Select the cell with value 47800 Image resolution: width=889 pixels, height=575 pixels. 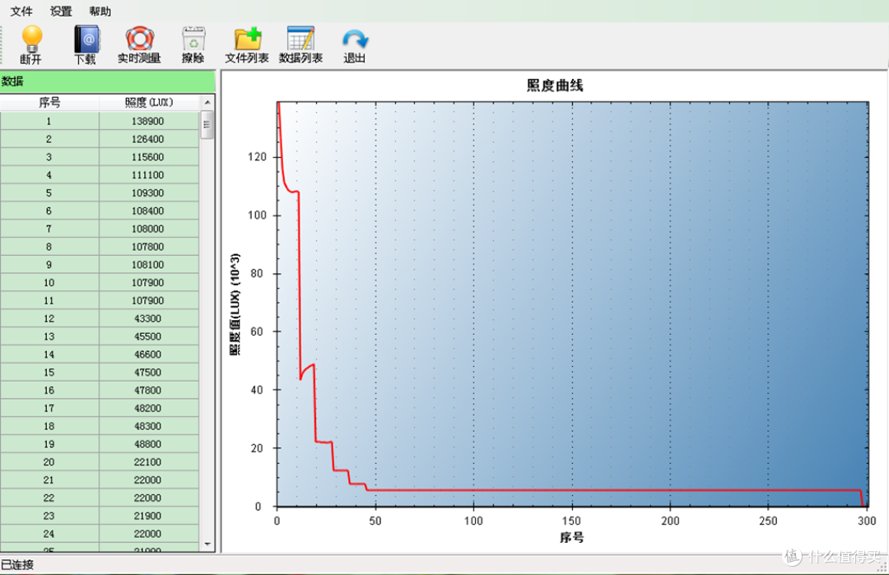(x=148, y=390)
